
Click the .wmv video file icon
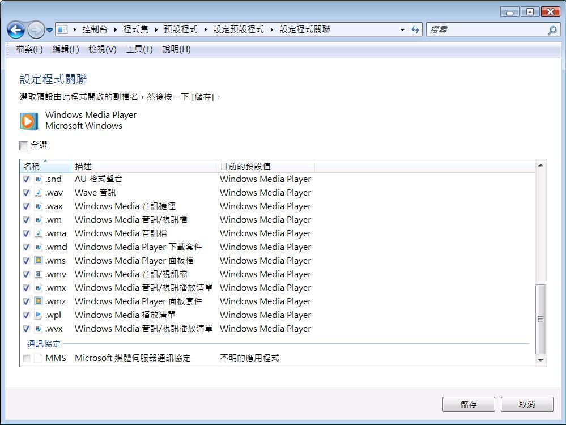(39, 274)
